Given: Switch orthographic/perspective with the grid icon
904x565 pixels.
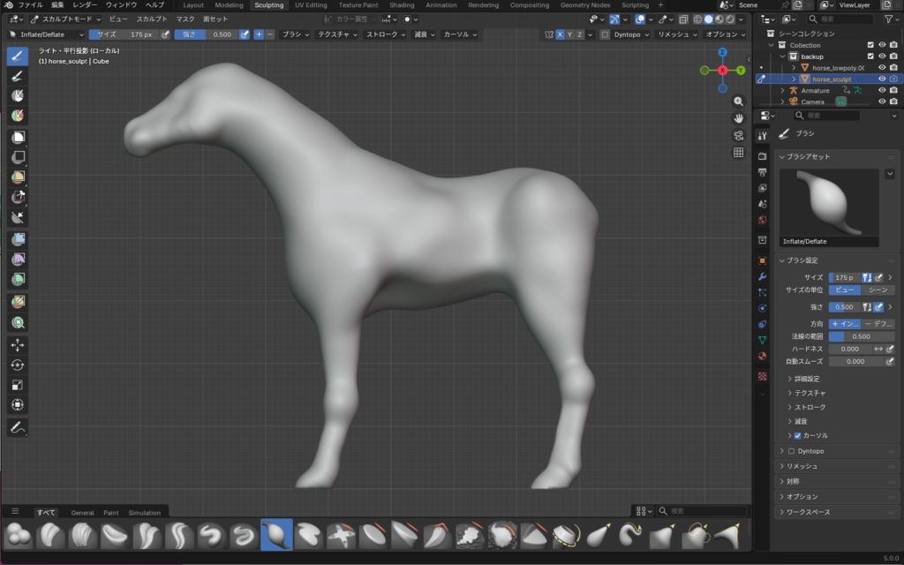Looking at the screenshot, I should [738, 153].
